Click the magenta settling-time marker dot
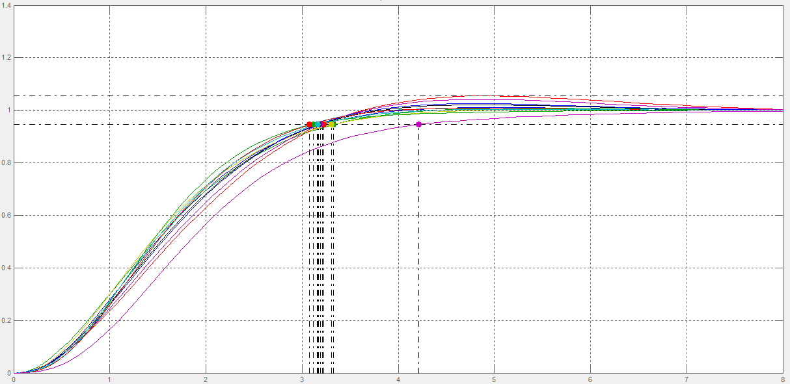The image size is (790, 384). (418, 124)
